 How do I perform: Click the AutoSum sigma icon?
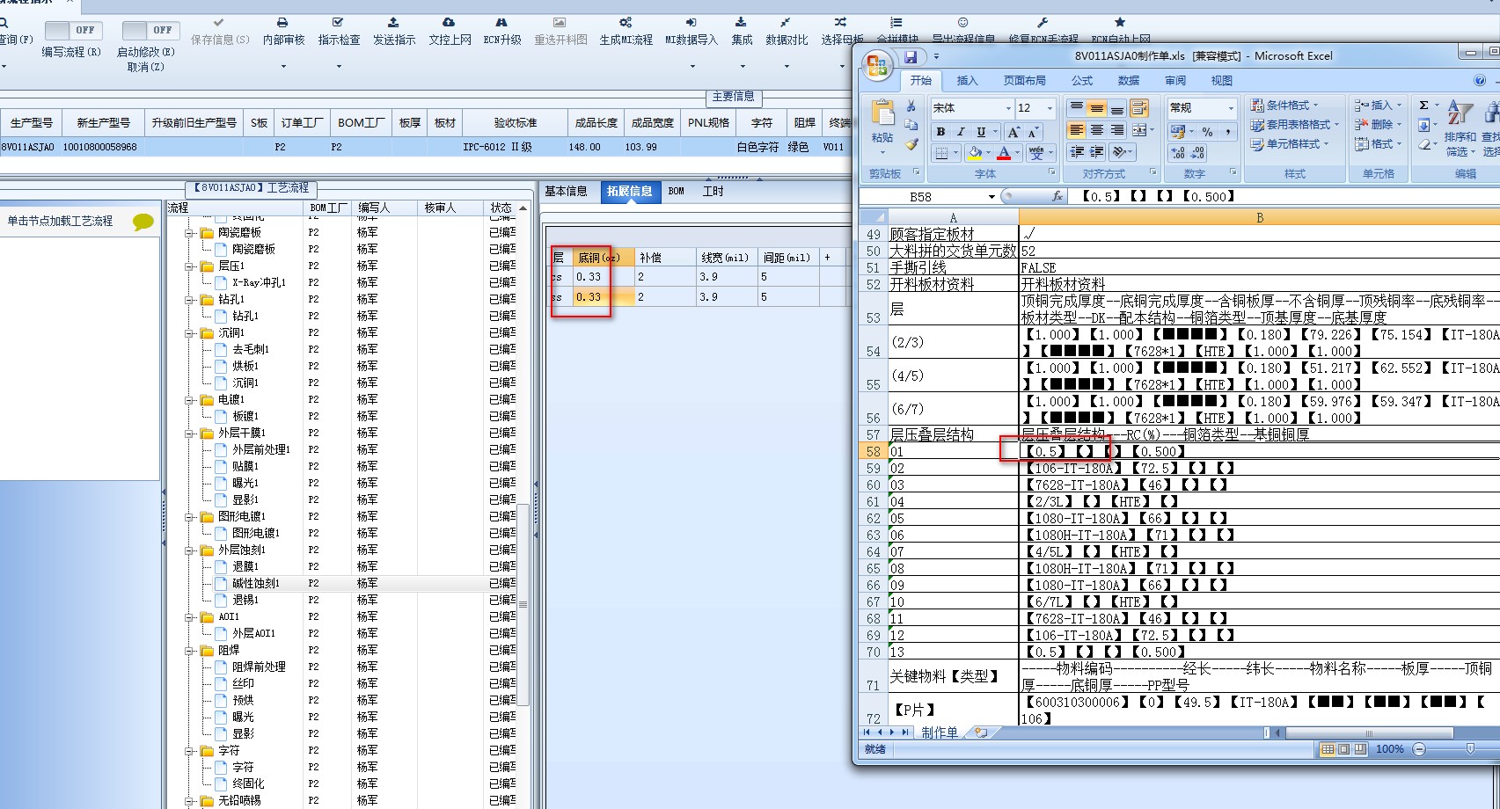(1424, 106)
